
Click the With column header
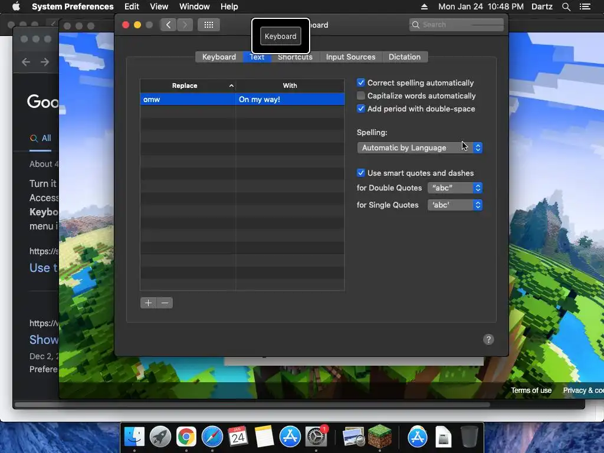[290, 86]
